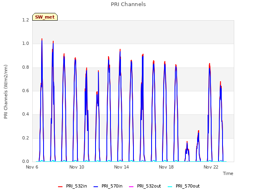The image size is (258, 194).
Task: Click the 'PRI Channels' chart title
Action: [128, 4]
